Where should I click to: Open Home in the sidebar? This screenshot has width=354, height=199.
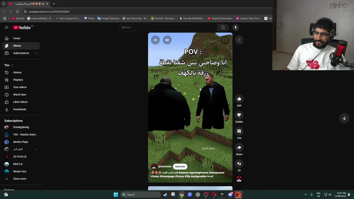[x=21, y=38]
